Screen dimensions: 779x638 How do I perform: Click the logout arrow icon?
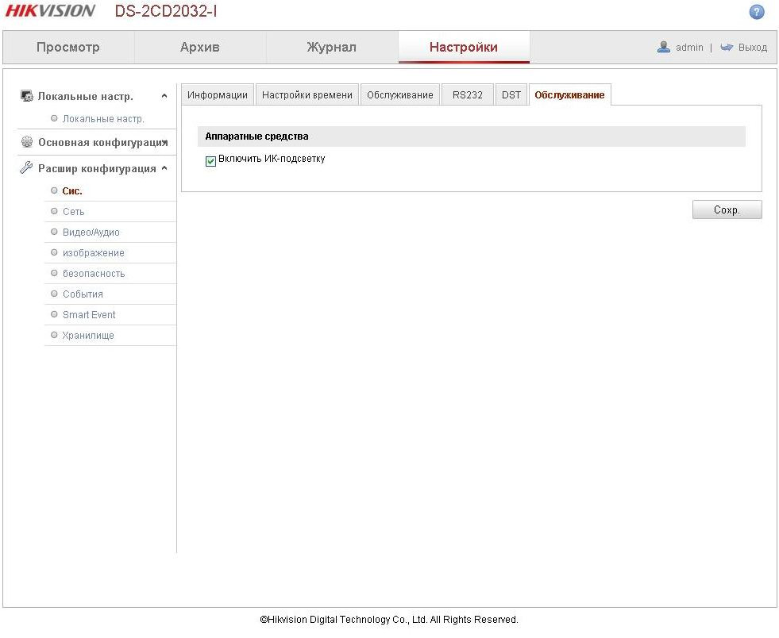pos(727,48)
